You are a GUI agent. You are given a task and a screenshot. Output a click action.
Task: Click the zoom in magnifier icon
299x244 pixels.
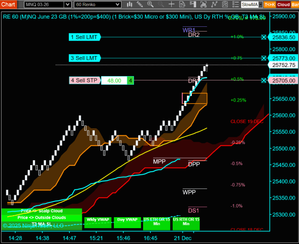click(x=150, y=4)
